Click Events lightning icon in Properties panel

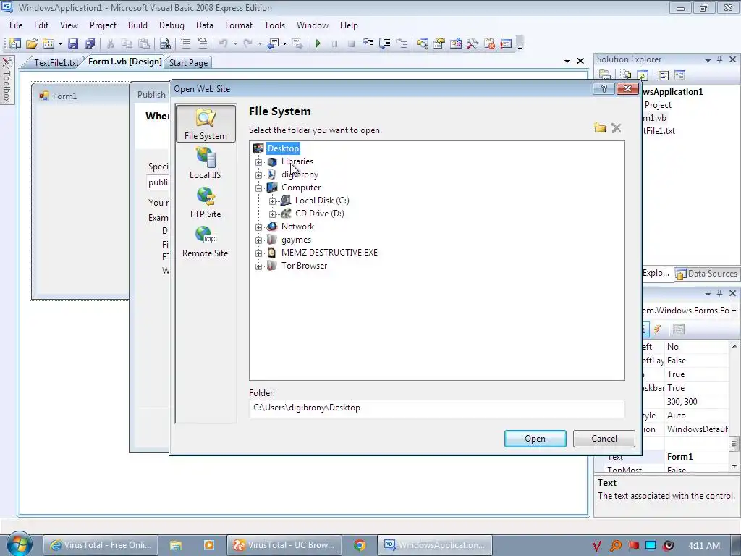[657, 329]
